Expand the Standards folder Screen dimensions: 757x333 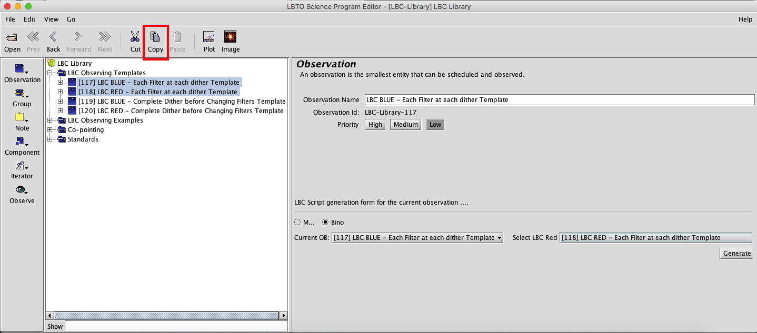click(50, 139)
